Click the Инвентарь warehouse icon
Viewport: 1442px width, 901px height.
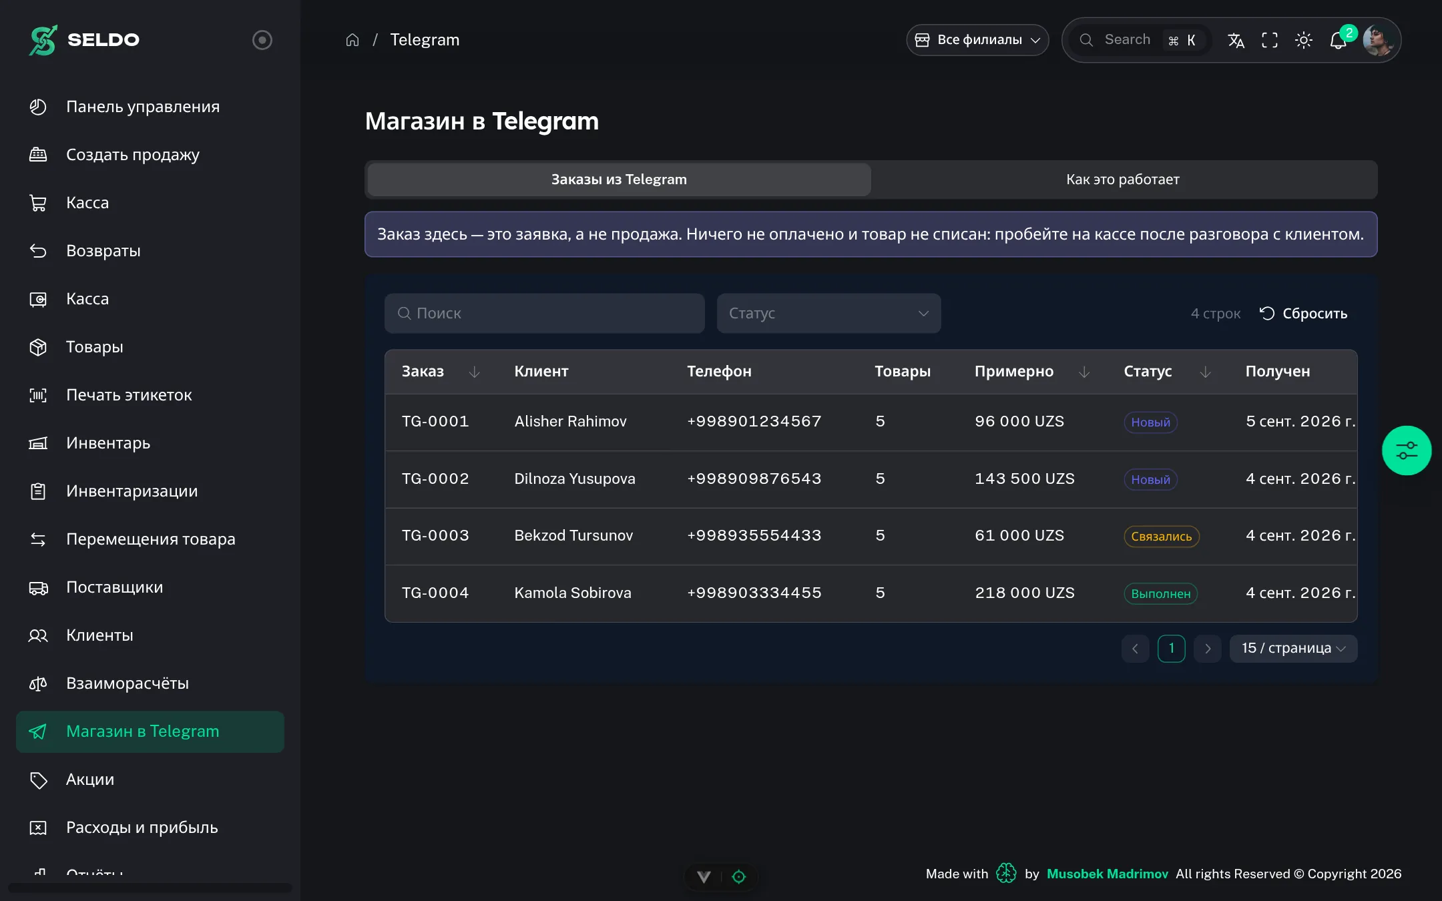coord(38,443)
